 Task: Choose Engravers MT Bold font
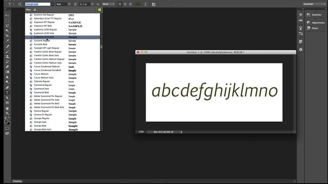click(x=63, y=26)
